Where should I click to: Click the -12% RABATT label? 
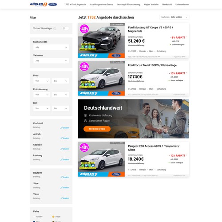pos(178,156)
